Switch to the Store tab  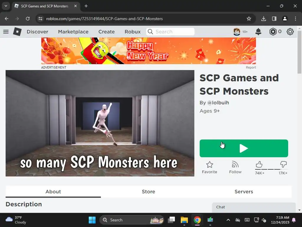[x=148, y=192]
